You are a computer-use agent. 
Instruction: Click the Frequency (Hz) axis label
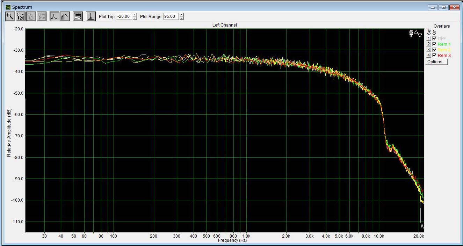232,240
